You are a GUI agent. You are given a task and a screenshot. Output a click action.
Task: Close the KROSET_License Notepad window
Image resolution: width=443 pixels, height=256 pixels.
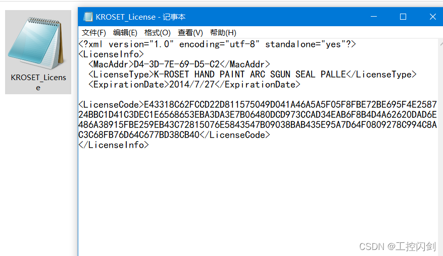(x=432, y=17)
